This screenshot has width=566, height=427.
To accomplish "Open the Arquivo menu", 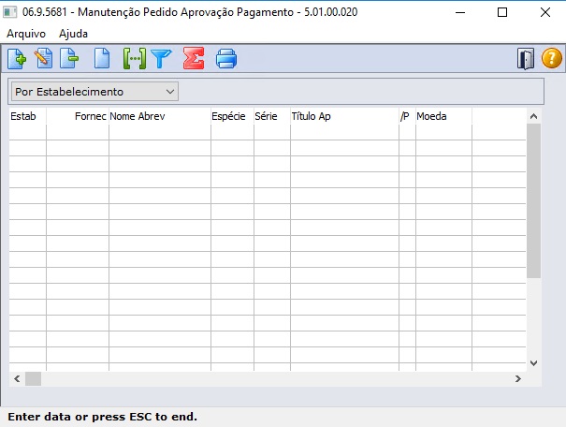I will [26, 34].
